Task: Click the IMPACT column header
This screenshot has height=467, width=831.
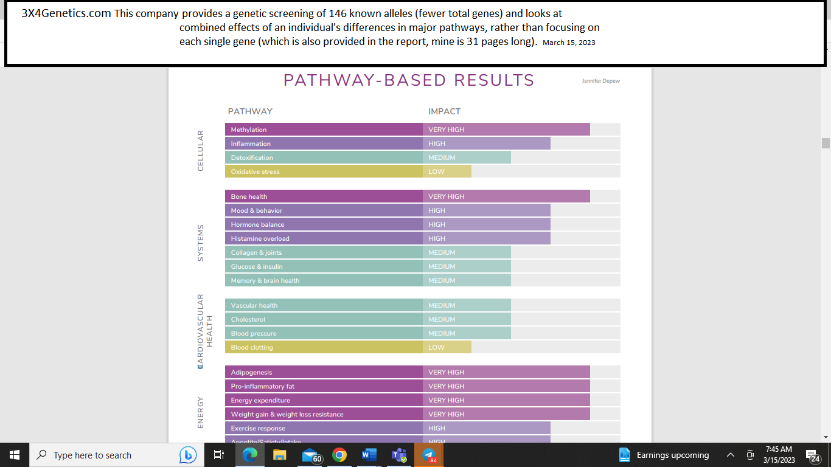Action: (x=444, y=111)
